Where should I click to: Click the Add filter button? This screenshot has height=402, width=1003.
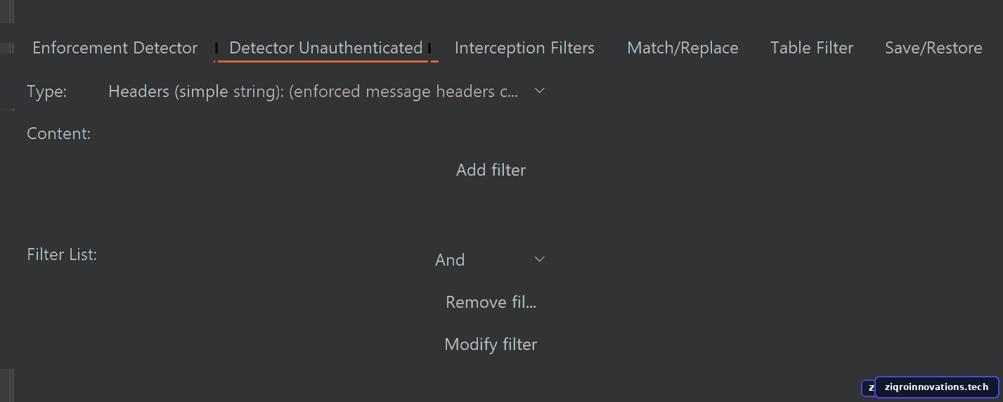[x=491, y=170]
